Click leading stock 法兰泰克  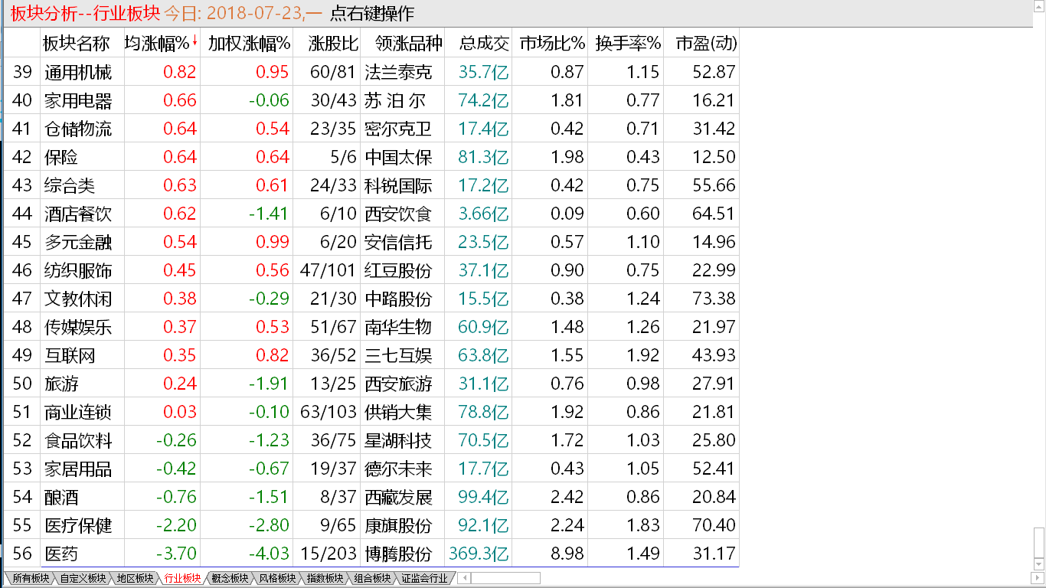coord(398,72)
